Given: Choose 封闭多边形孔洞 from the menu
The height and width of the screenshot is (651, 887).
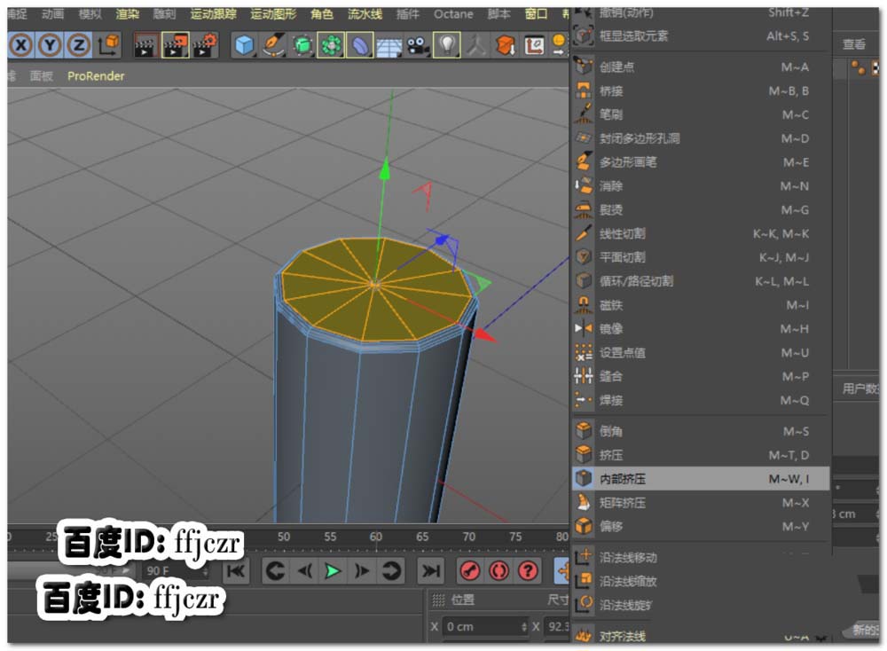Looking at the screenshot, I should (700, 138).
